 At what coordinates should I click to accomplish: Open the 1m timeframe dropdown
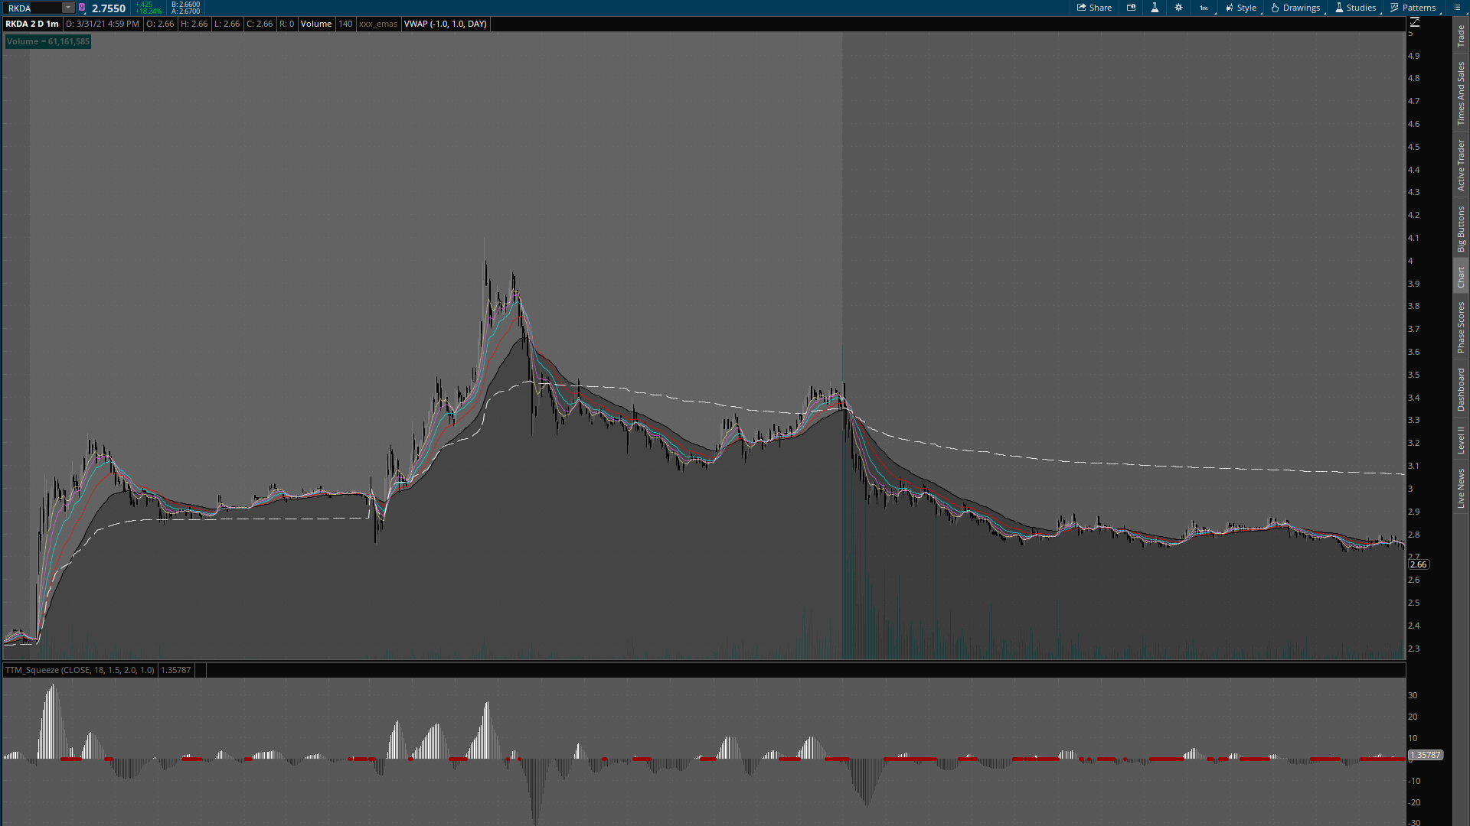pos(1204,8)
